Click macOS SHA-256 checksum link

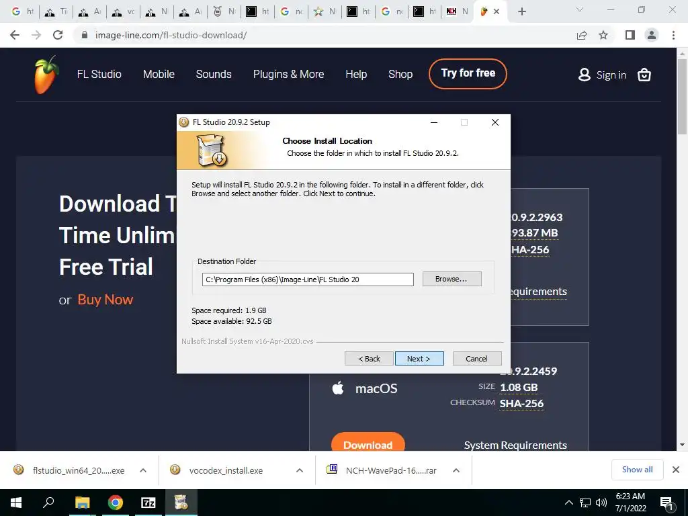521,403
